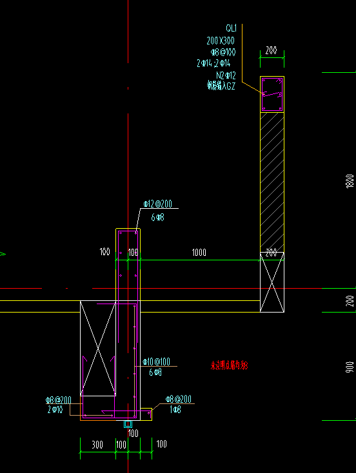Click the "1800" vertical dimension text
The height and width of the screenshot is (473, 356).
pyautogui.click(x=350, y=181)
